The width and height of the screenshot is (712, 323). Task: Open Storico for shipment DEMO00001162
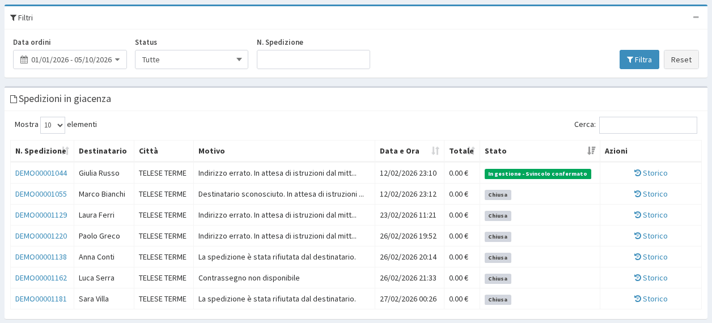651,278
